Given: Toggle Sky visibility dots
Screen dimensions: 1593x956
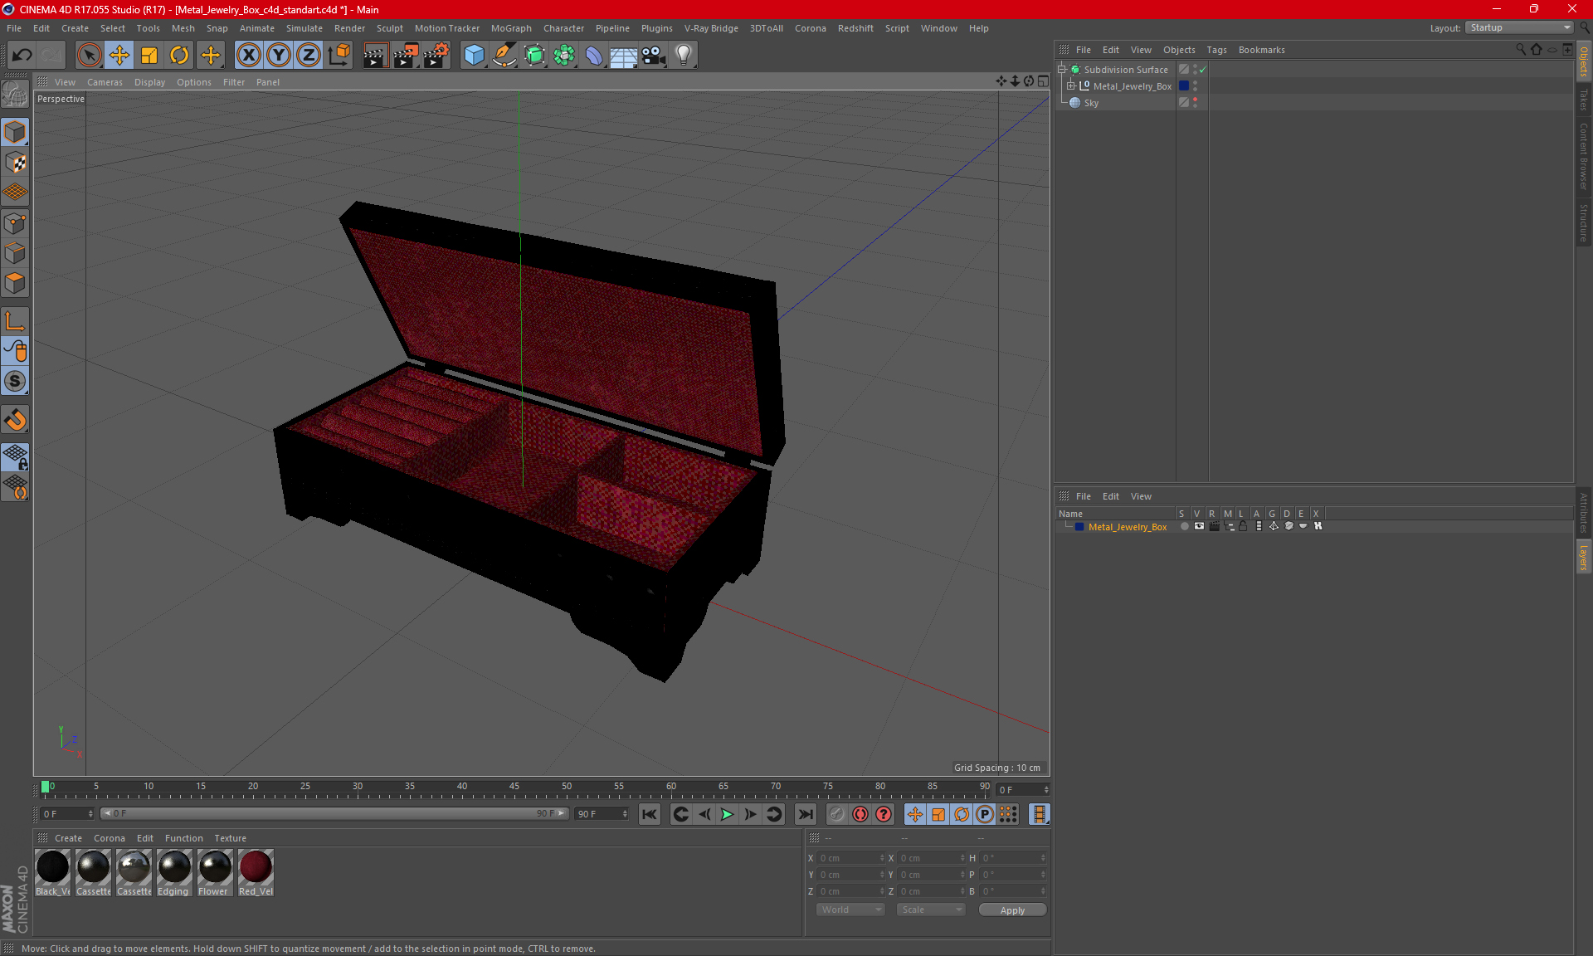Looking at the screenshot, I should pyautogui.click(x=1195, y=103).
